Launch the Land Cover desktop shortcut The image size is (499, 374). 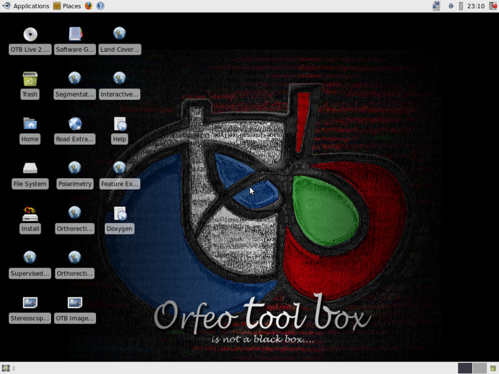(120, 34)
